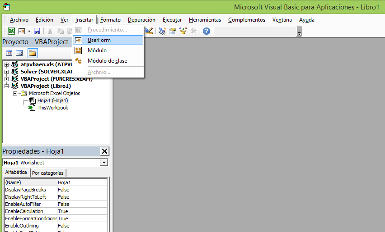Click View Code icon in Project panel
Viewport: 385px width, 232px height.
[9, 53]
